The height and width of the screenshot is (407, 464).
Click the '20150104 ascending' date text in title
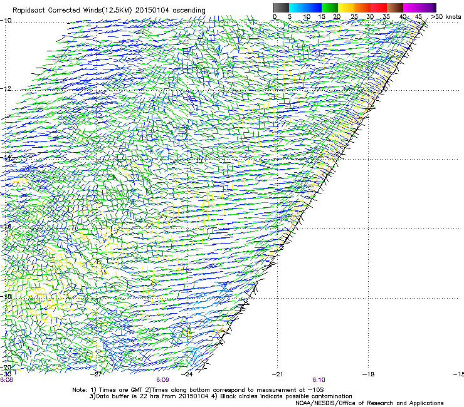[170, 11]
